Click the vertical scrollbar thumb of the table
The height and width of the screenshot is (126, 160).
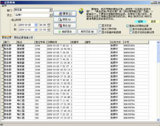[158, 53]
